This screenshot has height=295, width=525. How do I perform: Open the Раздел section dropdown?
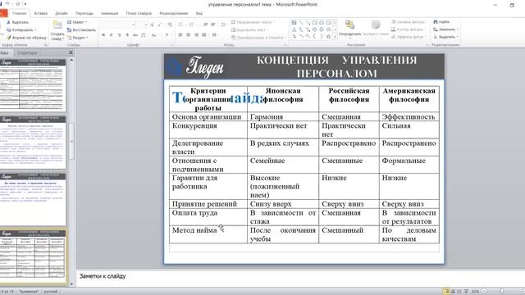[78, 38]
